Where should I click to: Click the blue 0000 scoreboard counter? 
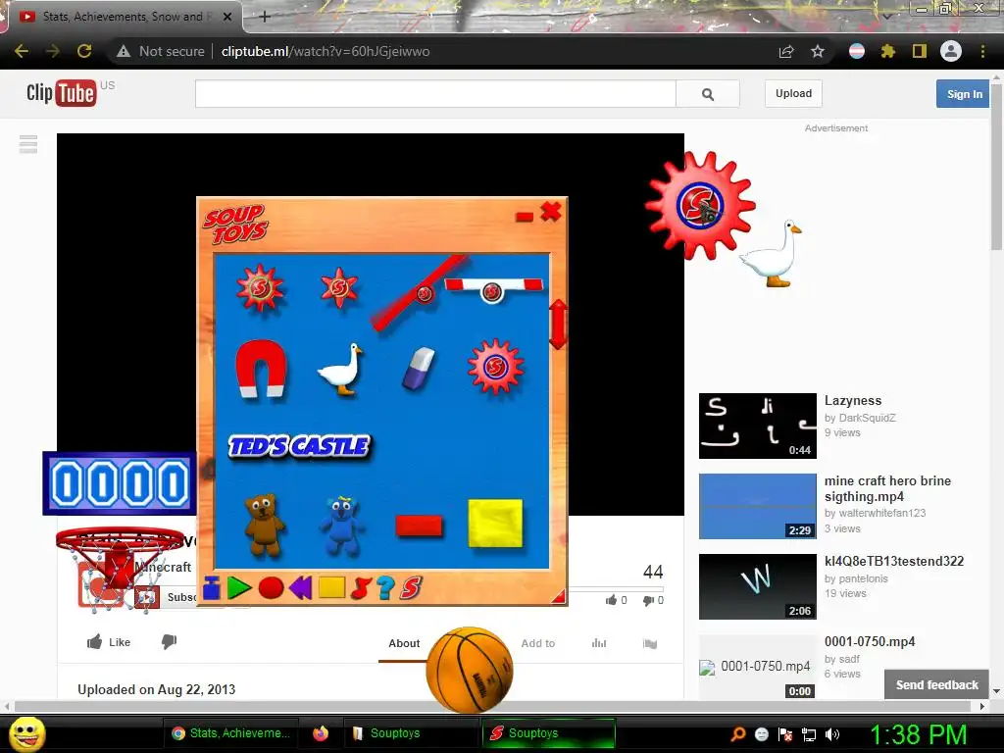coord(120,483)
